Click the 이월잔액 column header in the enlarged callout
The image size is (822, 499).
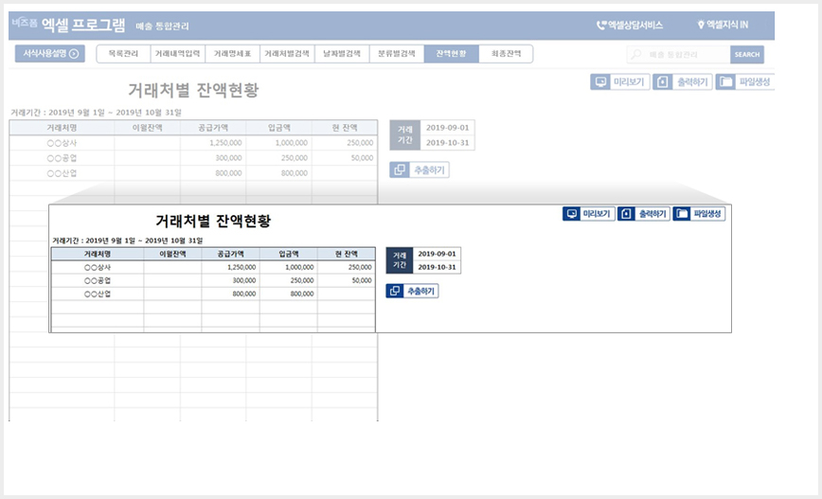172,254
